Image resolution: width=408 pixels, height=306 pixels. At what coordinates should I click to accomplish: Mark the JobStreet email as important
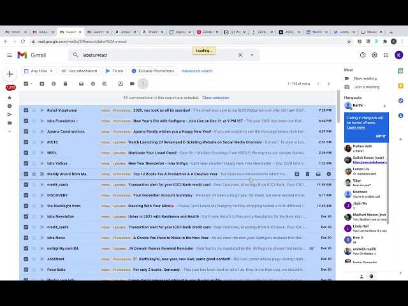point(41,259)
